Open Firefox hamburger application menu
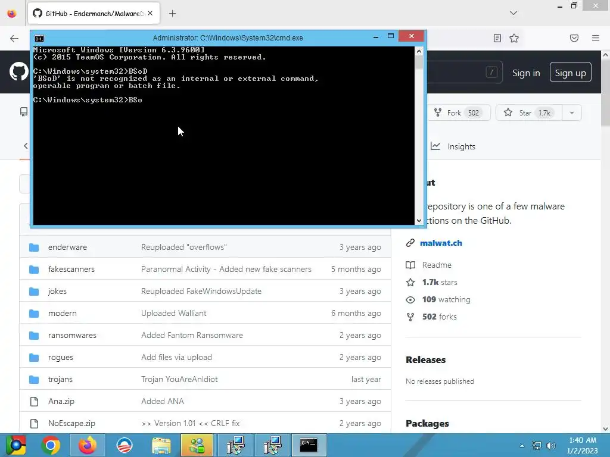610x457 pixels. tap(595, 38)
